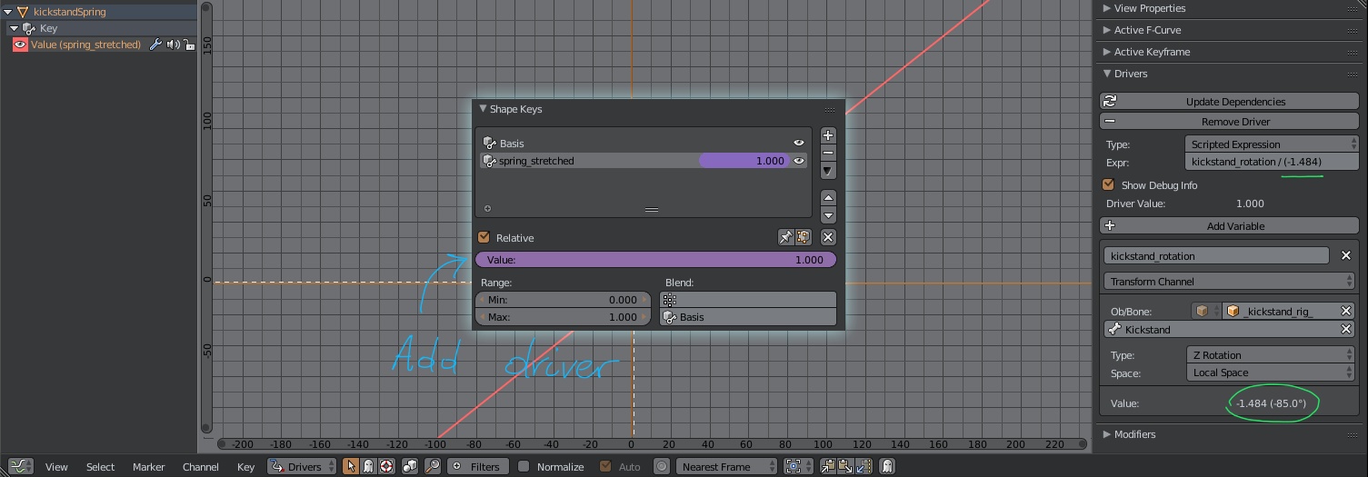Viewport: 1368px width, 477px height.
Task: Toggle the Auto checkbox
Action: pyautogui.click(x=605, y=466)
